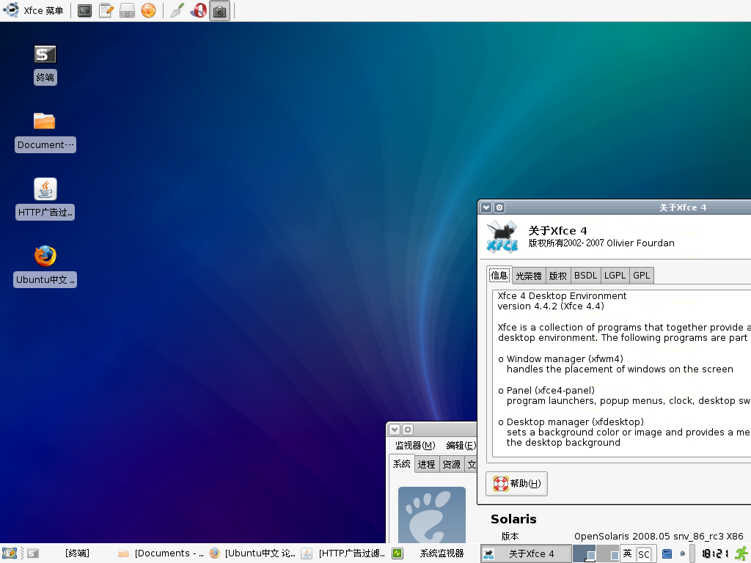Click the 'Window manager (xfwm4)' line
Screen dimensions: 751x563
565,359
